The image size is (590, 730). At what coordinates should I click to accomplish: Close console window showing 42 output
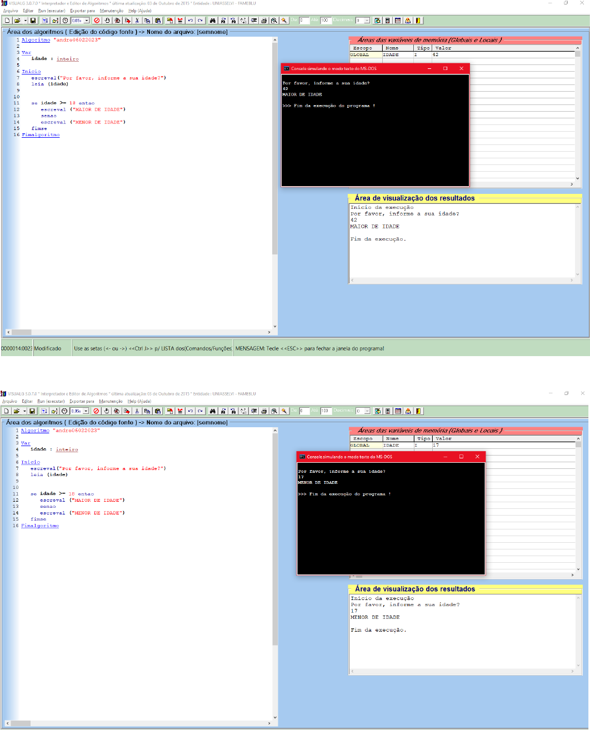coord(461,68)
